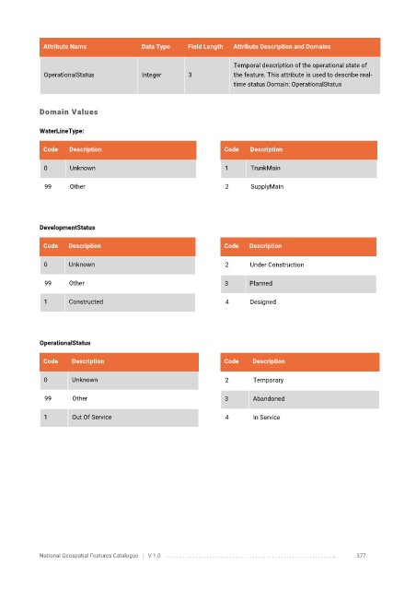Click the page number 377
Screen dimensions: 416x590
[361, 556]
